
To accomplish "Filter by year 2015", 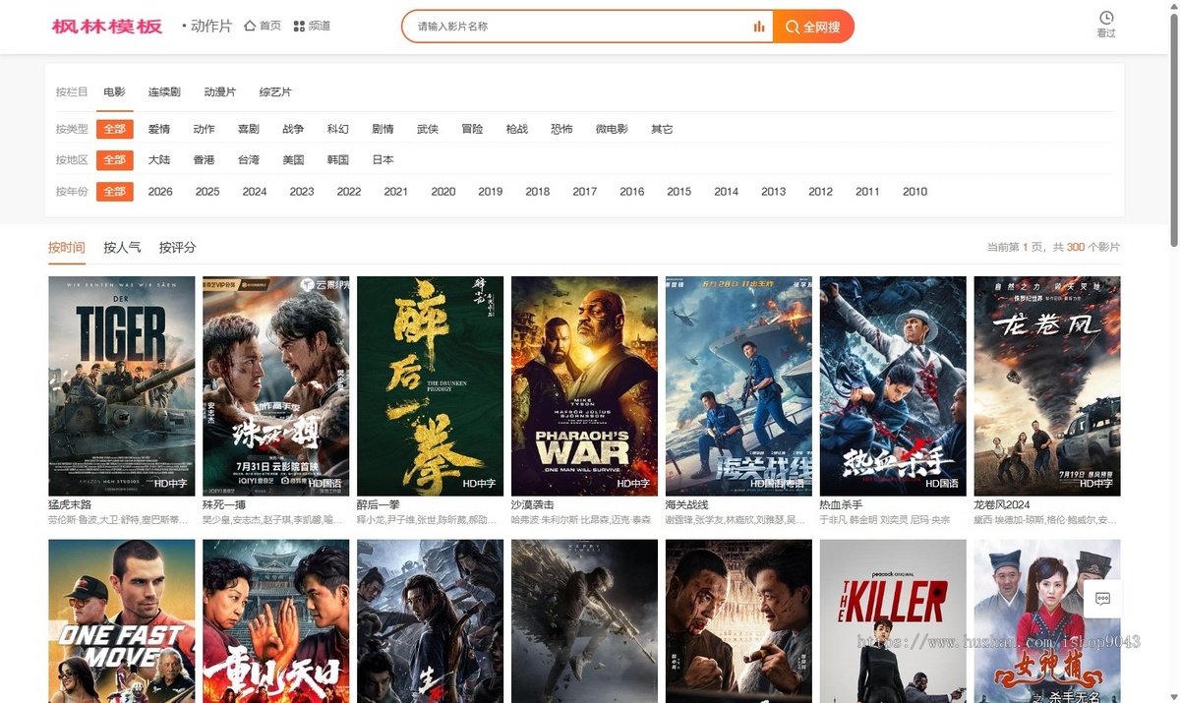I will coord(679,191).
